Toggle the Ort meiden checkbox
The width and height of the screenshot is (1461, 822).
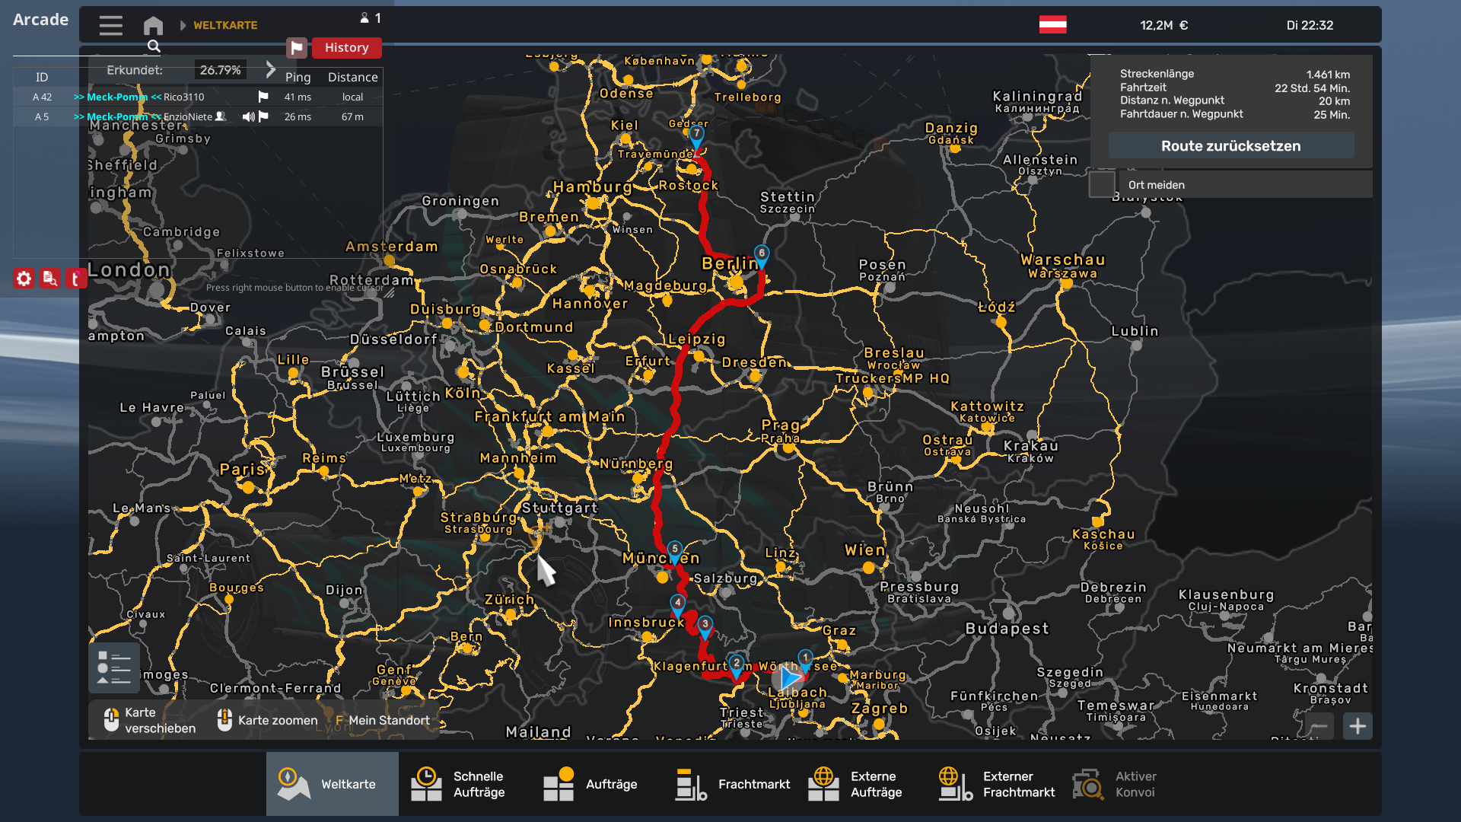(x=1102, y=185)
